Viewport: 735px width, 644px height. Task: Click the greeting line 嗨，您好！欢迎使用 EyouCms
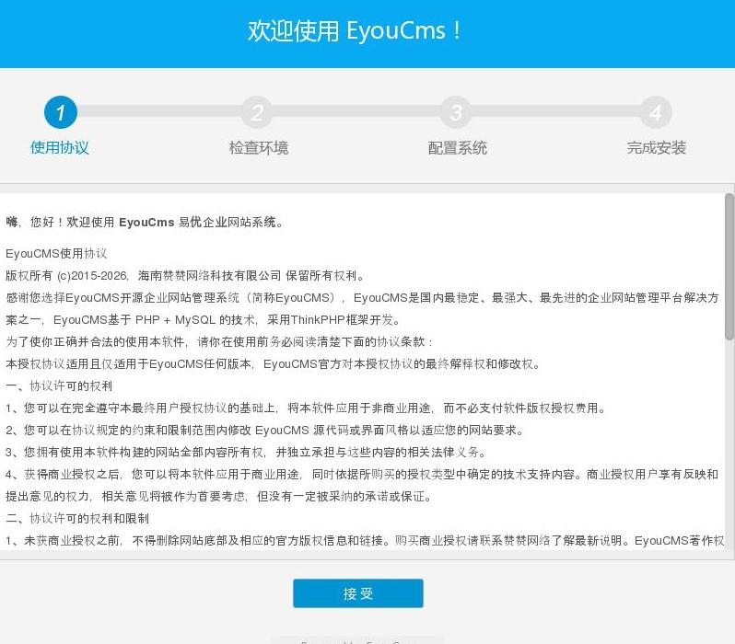coord(145,222)
